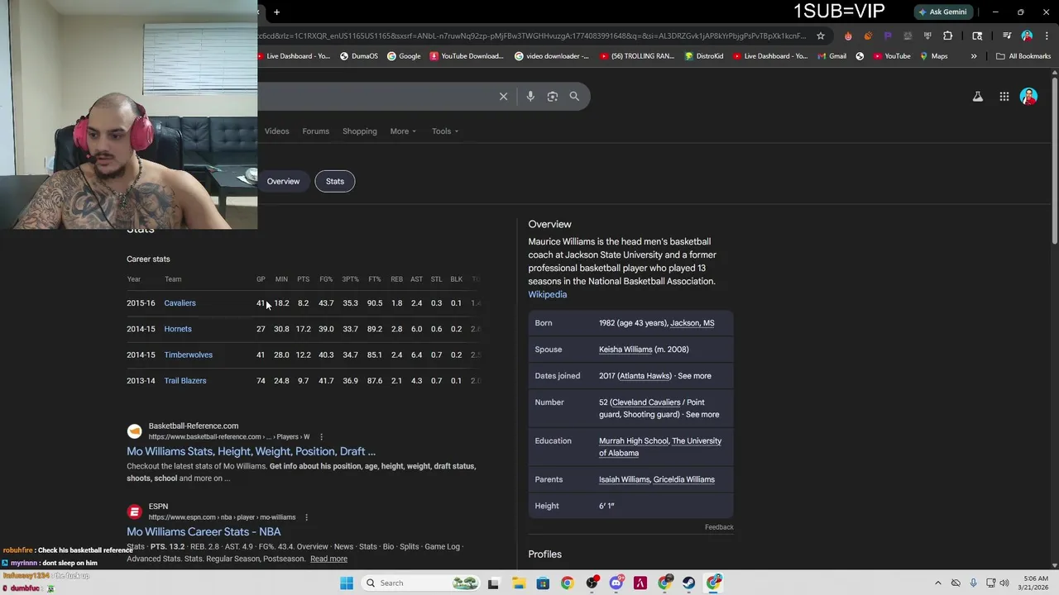Start voice search with the microphone icon
This screenshot has height=595, width=1059.
[530, 97]
